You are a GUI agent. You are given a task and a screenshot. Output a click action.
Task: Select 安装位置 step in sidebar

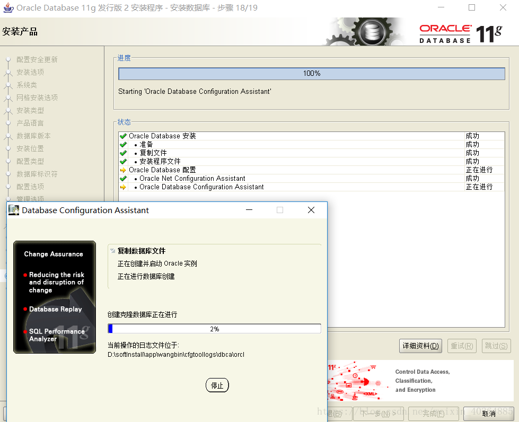tap(30, 148)
